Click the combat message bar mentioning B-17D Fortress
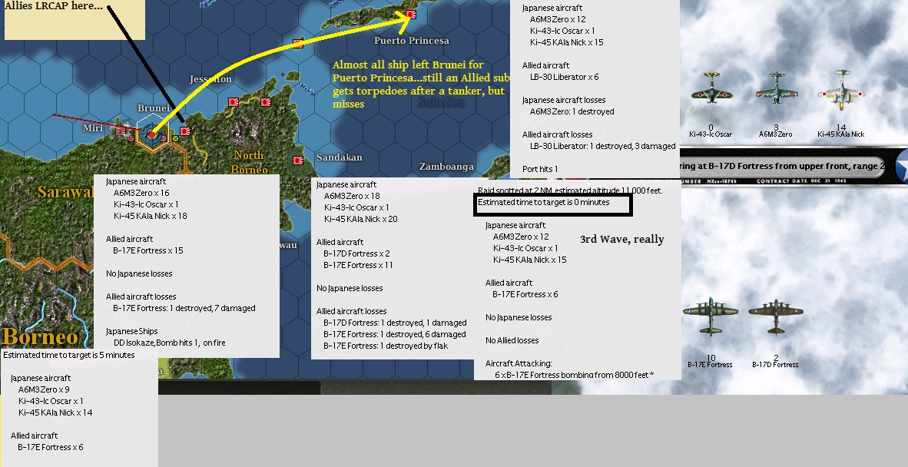 pos(782,166)
